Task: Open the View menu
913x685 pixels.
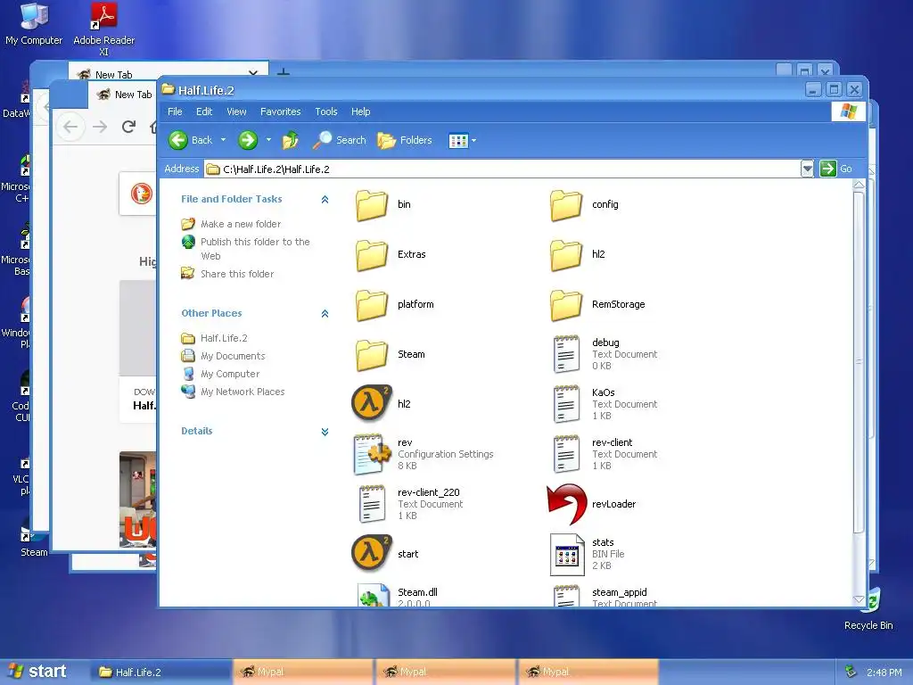Action: click(x=236, y=111)
